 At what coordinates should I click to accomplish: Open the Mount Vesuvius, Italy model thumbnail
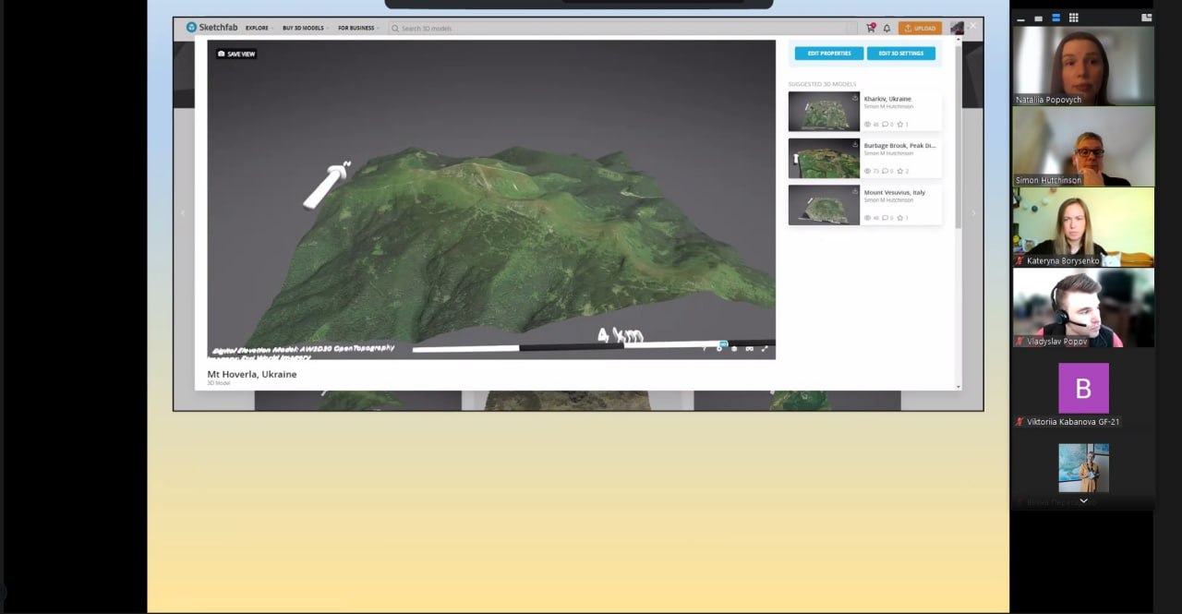pos(824,205)
